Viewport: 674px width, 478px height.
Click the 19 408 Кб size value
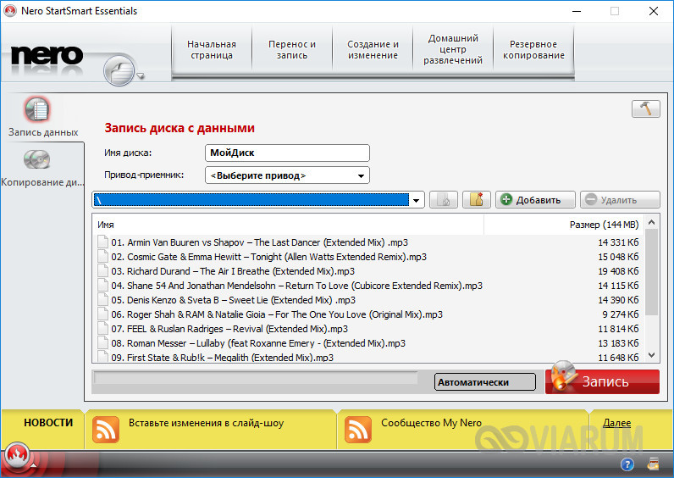(618, 271)
